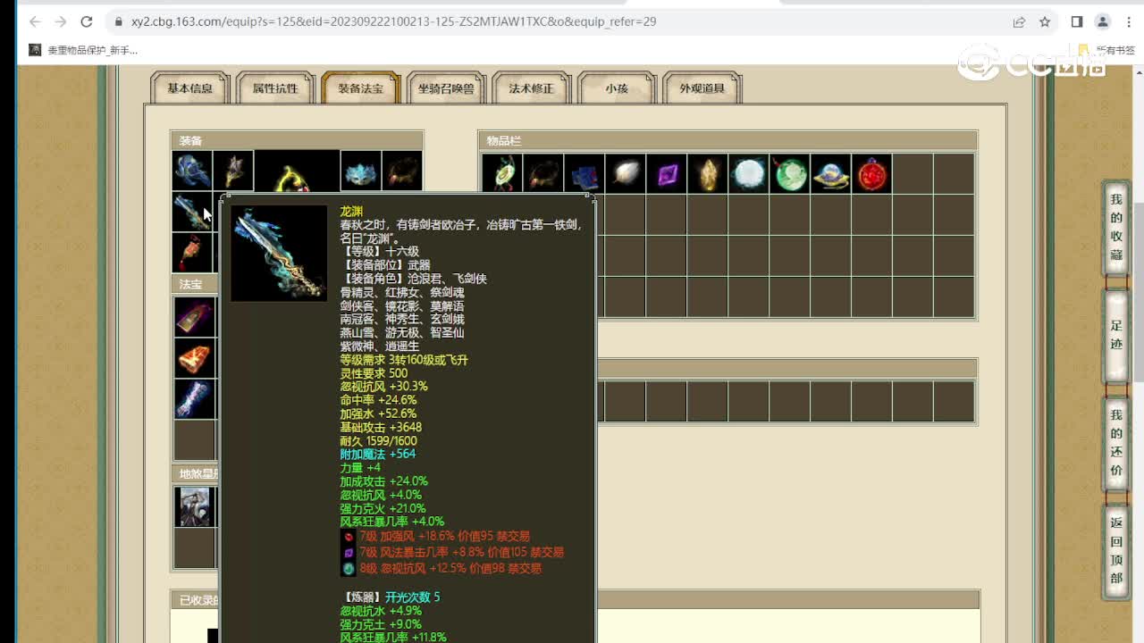Click the page vertical scrollbar
Screen dimensions: 1144x643
point(1139,293)
